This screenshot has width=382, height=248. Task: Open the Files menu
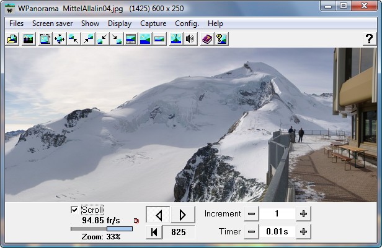17,24
